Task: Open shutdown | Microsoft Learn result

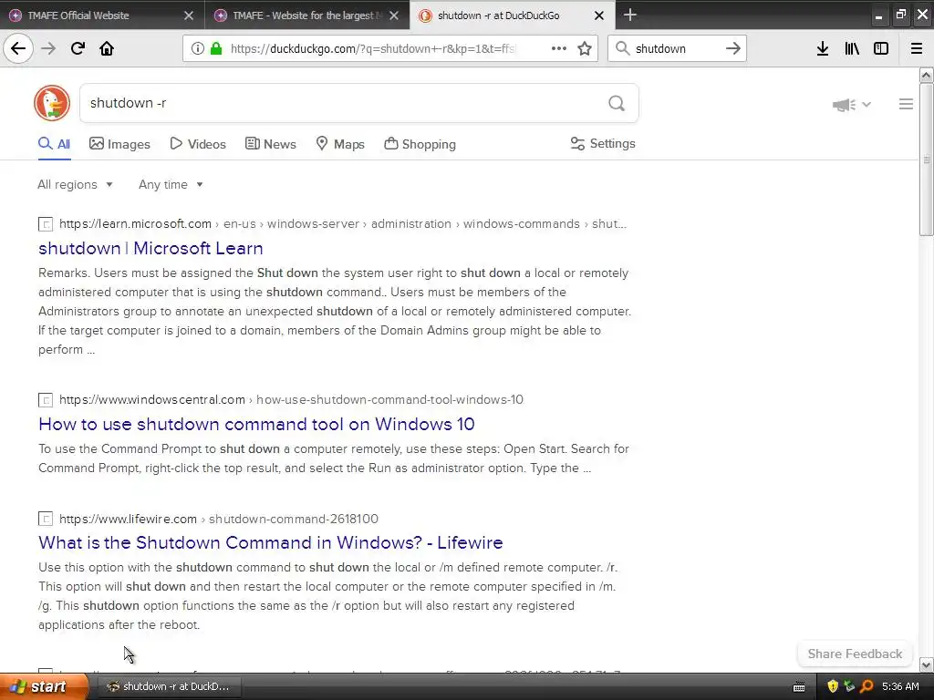Action: pos(150,248)
